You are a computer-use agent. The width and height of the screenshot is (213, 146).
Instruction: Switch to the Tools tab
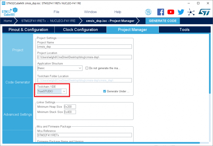pos(185,30)
